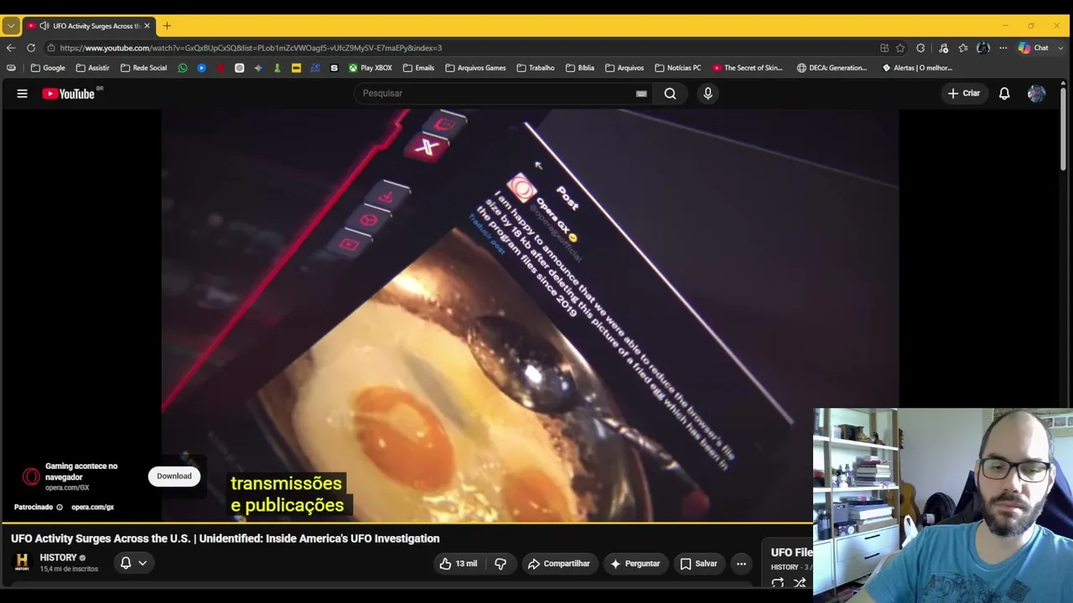Image resolution: width=1073 pixels, height=603 pixels.
Task: Like the video with thumbs up
Action: pos(458,564)
